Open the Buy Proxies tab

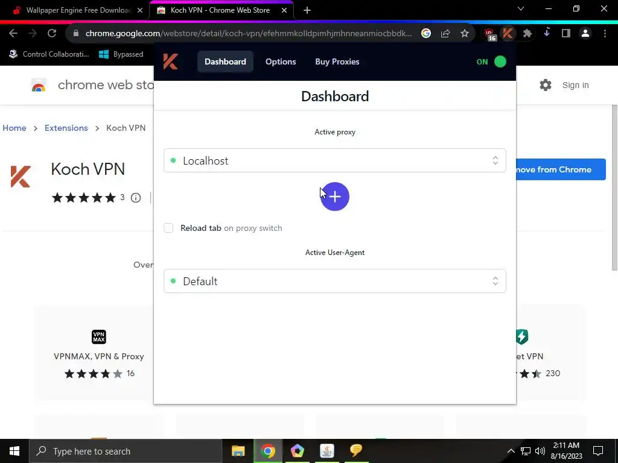click(x=337, y=62)
